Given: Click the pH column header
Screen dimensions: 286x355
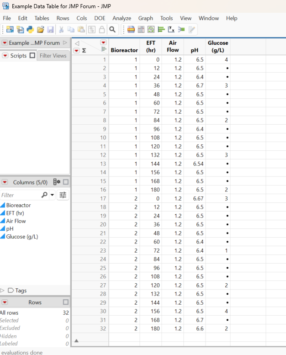Looking at the screenshot, I should click(x=195, y=47).
